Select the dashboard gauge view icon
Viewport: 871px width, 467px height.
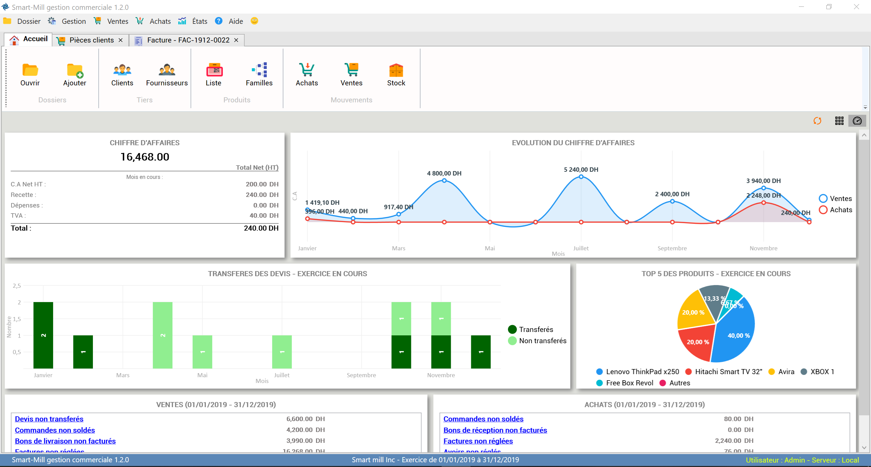[x=857, y=121]
